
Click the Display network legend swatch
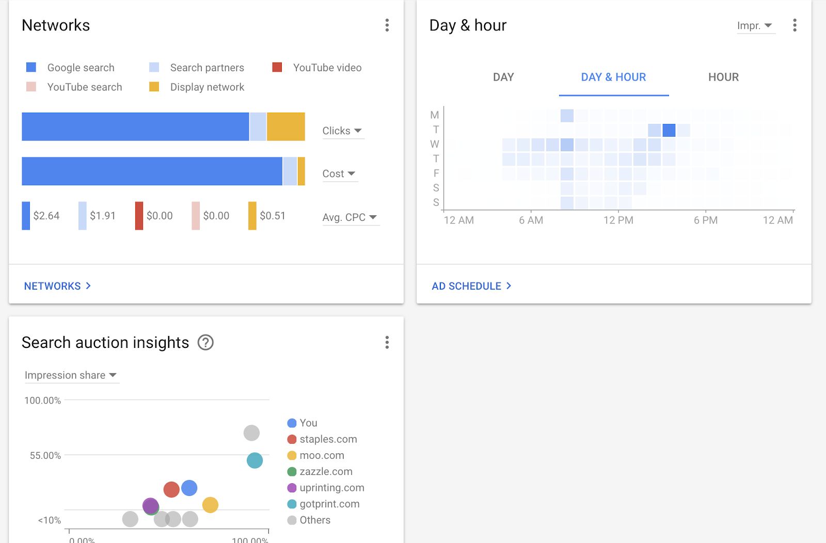(x=154, y=87)
